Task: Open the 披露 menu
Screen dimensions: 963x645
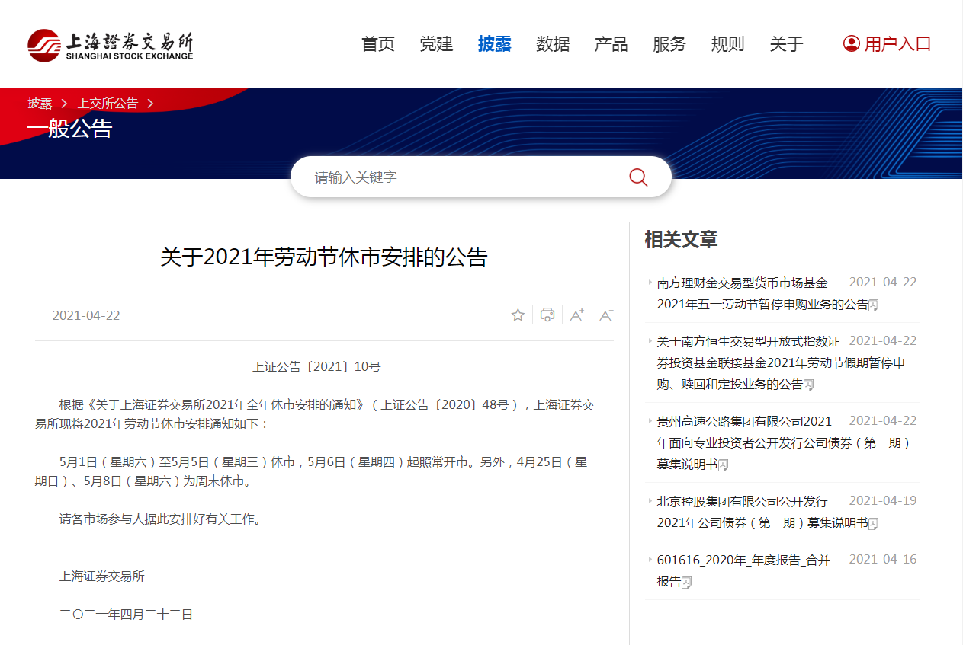Action: [x=494, y=44]
